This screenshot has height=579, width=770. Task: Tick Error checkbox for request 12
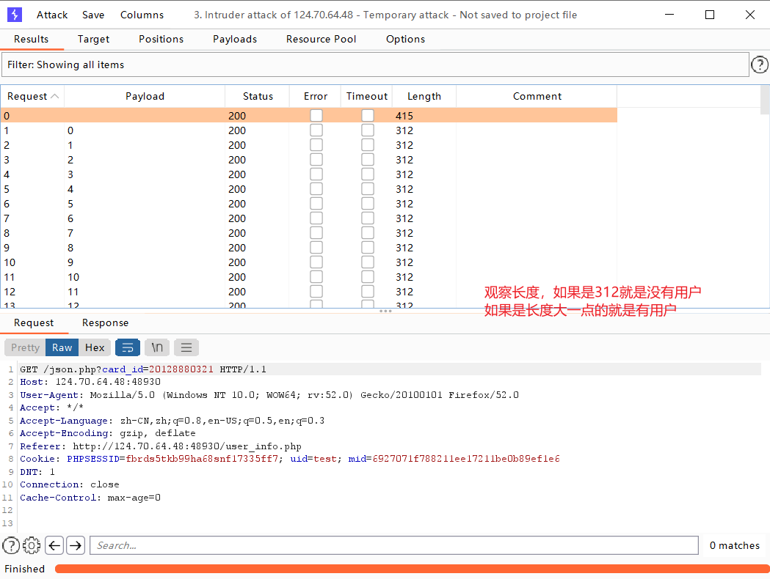coord(316,292)
